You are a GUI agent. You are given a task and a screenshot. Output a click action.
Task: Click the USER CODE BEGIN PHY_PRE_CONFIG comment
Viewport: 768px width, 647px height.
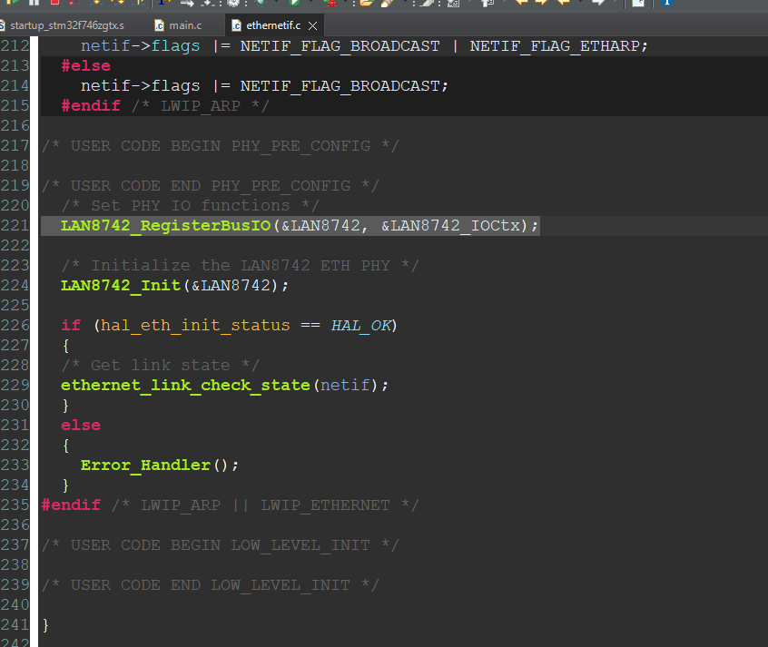tap(221, 146)
